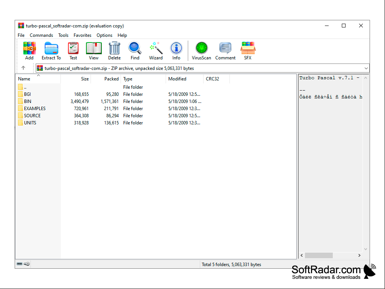385x289 pixels.
Task: Open the View file tool
Action: [94, 51]
